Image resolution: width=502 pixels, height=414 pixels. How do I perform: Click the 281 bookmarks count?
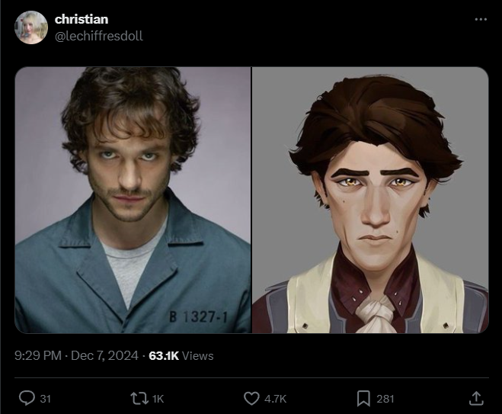(385, 398)
